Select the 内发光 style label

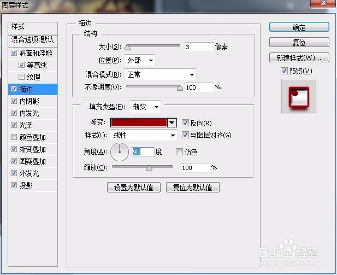pos(29,113)
